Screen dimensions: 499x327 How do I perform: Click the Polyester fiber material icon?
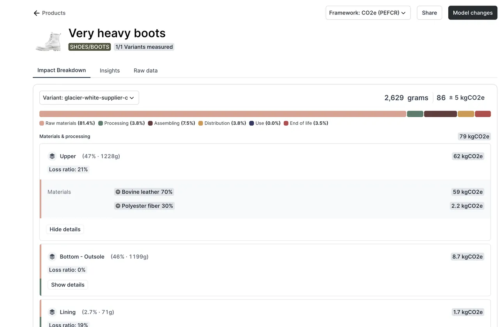tap(118, 206)
